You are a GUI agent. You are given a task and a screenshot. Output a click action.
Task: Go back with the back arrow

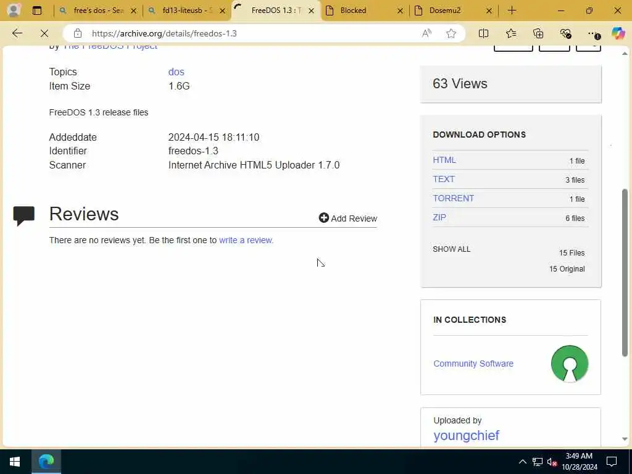click(17, 33)
